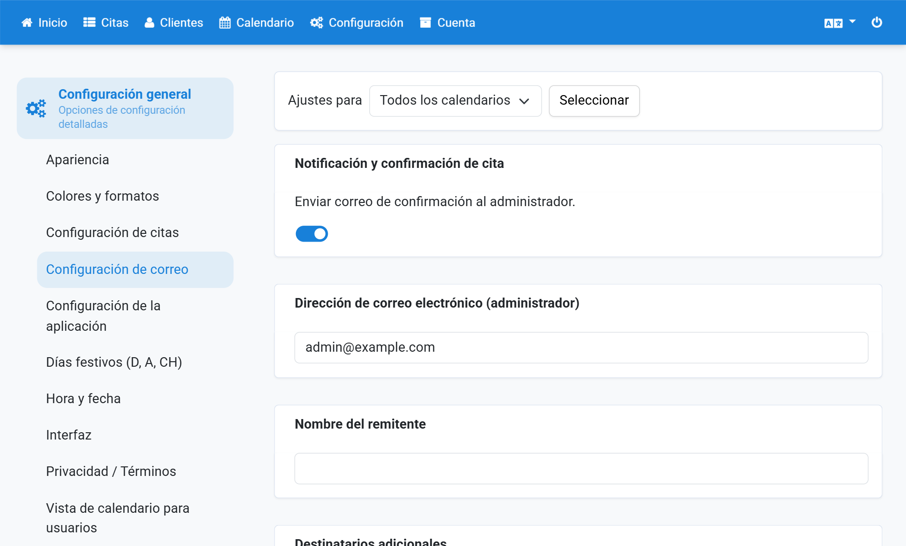
Task: Toggle the admin confirmation email switch
Action: pyautogui.click(x=312, y=233)
